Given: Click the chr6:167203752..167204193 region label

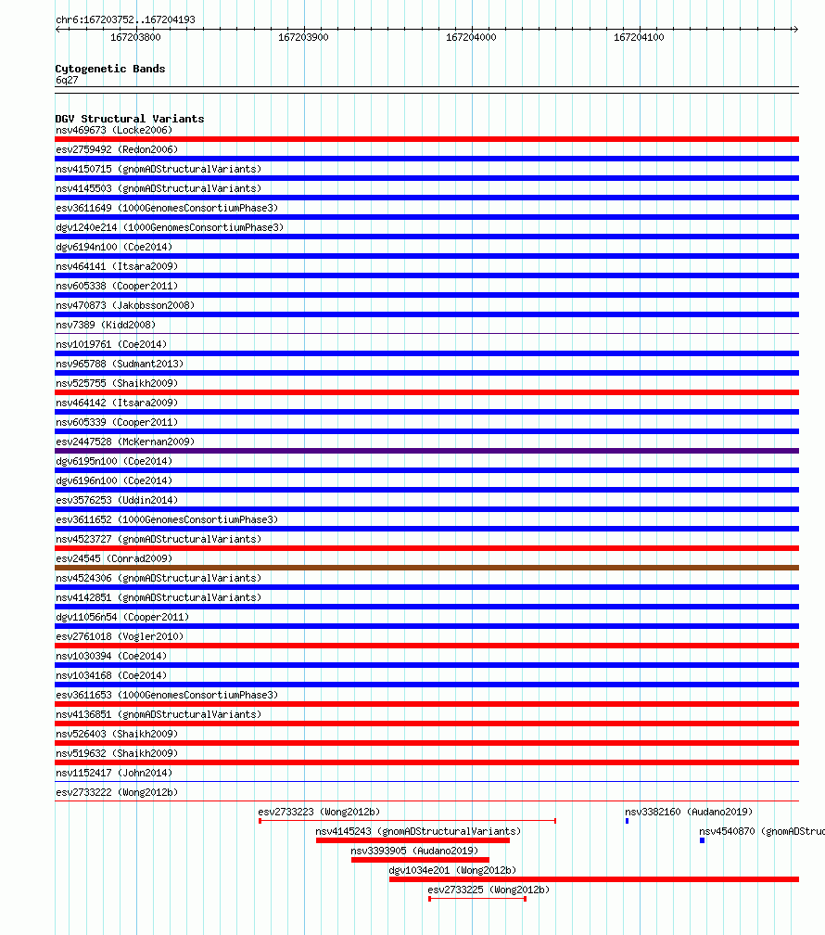Looking at the screenshot, I should pyautogui.click(x=125, y=19).
